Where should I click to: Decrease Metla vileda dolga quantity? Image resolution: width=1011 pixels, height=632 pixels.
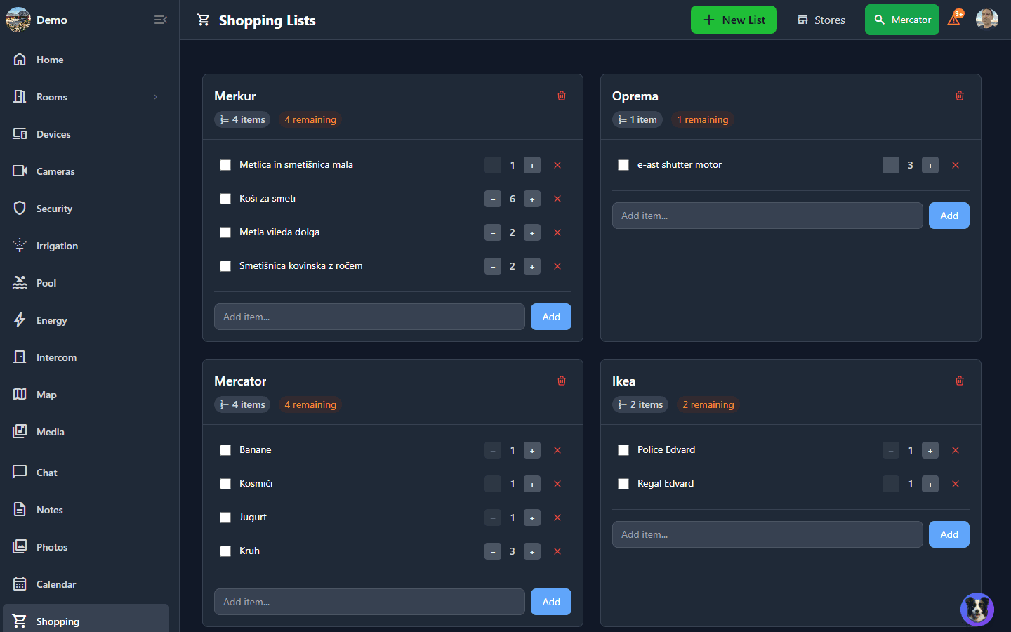point(493,232)
